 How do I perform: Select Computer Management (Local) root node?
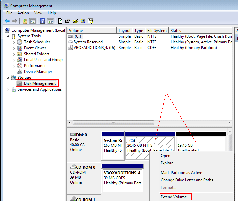click(x=38, y=30)
